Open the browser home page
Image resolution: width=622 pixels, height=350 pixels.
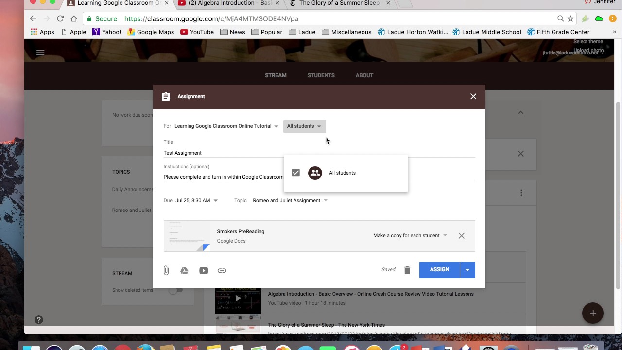pyautogui.click(x=74, y=18)
